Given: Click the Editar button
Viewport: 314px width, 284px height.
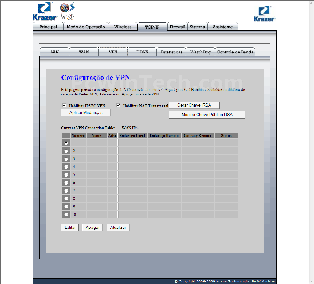Looking at the screenshot, I should [x=70, y=228].
